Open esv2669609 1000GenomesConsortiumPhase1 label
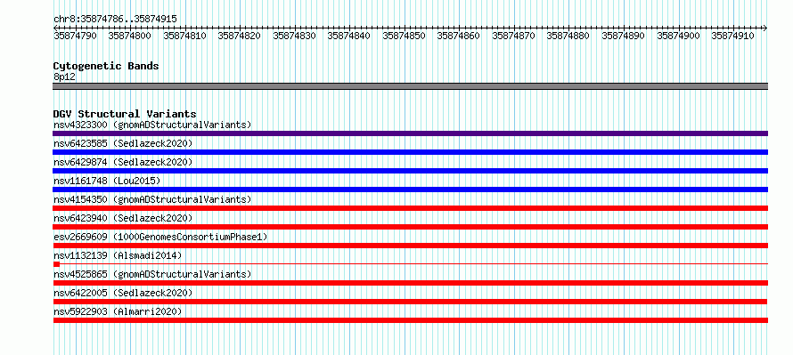793x355 pixels. (x=160, y=237)
